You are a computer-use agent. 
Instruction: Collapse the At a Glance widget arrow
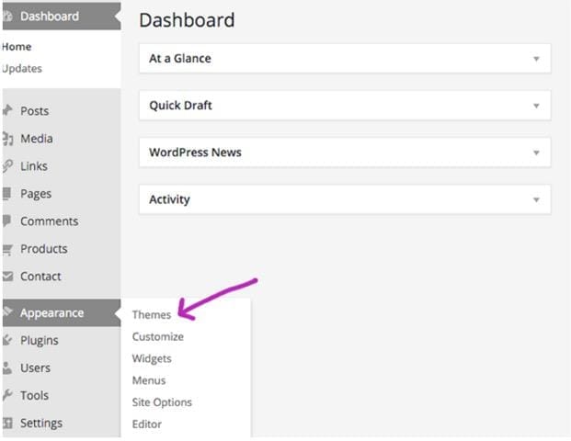click(536, 59)
